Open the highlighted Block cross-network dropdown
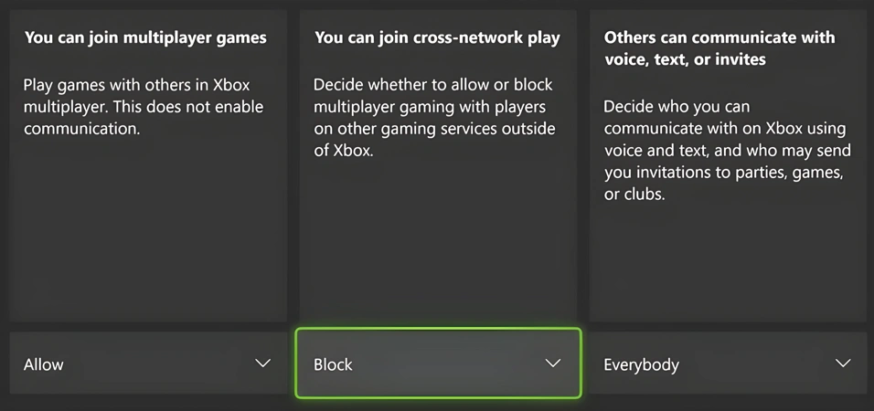Viewport: 874px width, 411px height. pos(438,364)
